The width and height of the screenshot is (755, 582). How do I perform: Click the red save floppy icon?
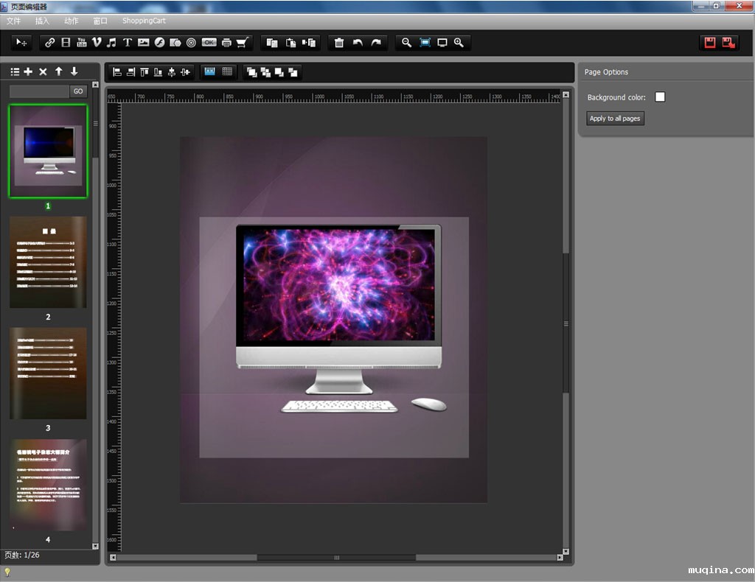pyautogui.click(x=710, y=43)
